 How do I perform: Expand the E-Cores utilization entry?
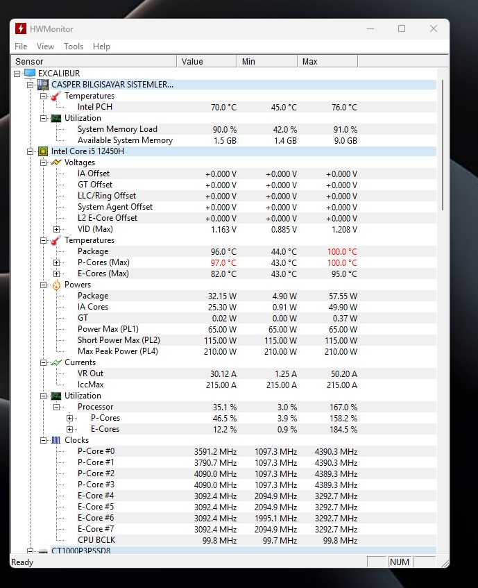[69, 429]
